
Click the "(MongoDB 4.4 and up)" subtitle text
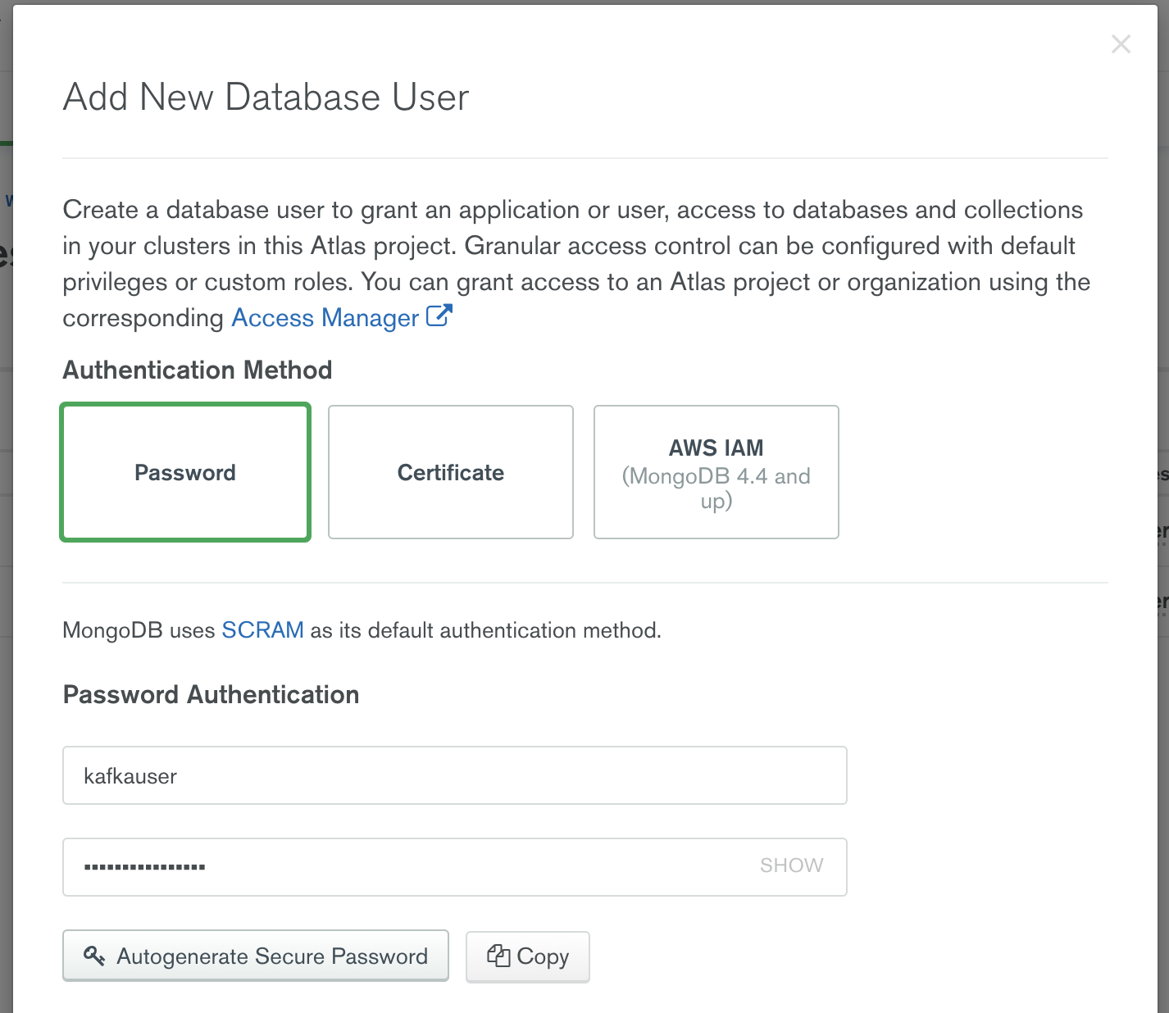(x=716, y=488)
